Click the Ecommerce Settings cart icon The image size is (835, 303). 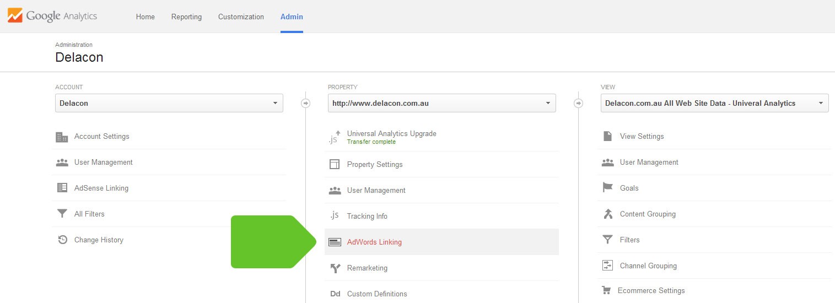coord(607,290)
